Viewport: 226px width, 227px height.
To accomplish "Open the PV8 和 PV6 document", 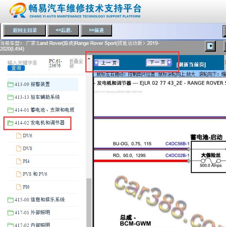I will pos(35,174).
